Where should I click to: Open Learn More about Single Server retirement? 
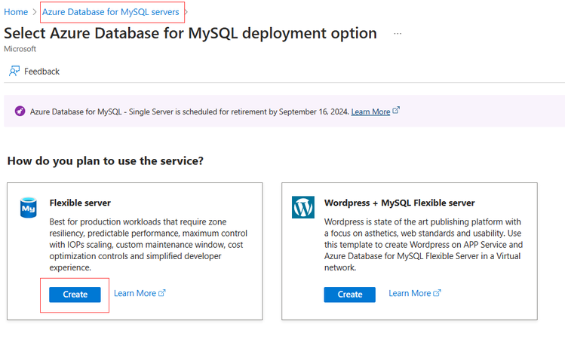click(x=370, y=111)
